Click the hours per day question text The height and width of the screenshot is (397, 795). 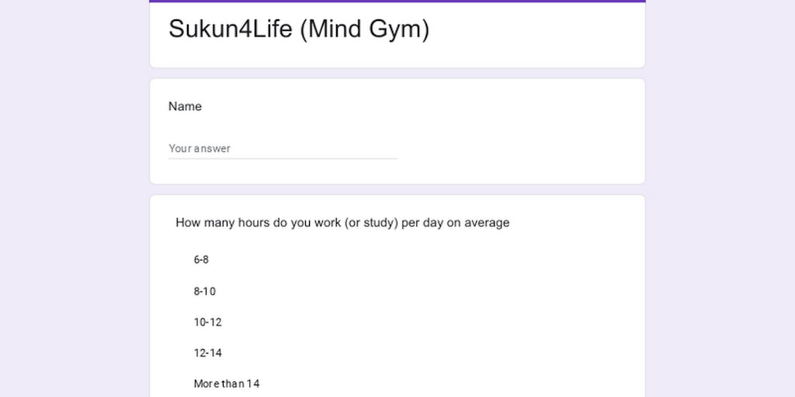coord(342,223)
